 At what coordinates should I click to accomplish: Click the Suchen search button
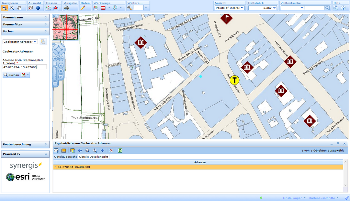(11, 75)
